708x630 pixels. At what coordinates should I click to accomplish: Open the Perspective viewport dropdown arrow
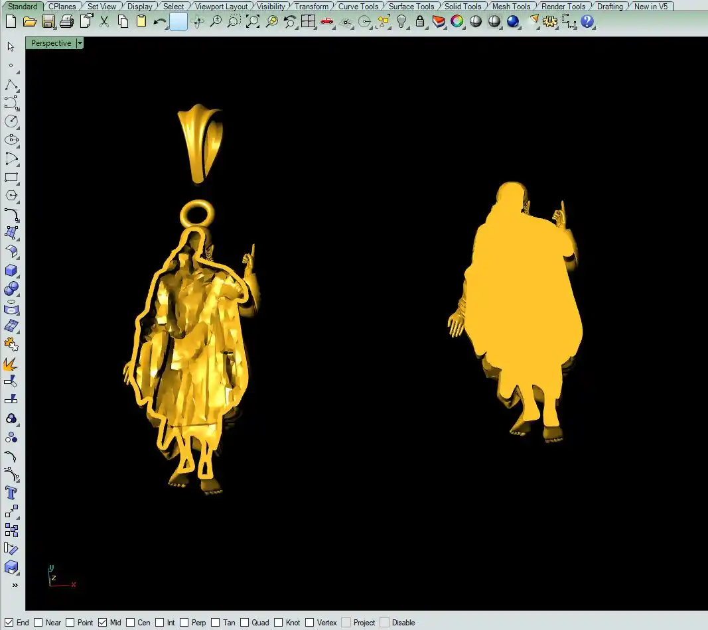(x=80, y=43)
